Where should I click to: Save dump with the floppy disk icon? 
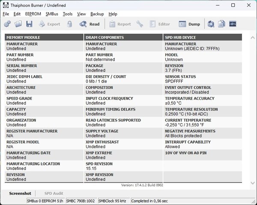[x=29, y=24]
